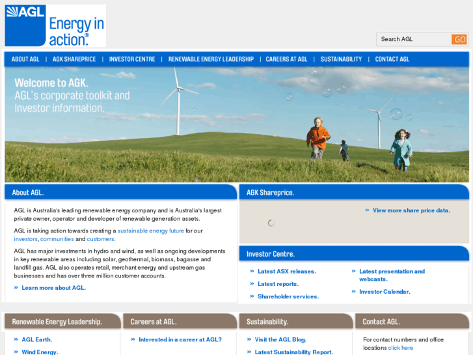Viewport: 473px width, 355px height.
Task: Open the AGK Shareprice menu item
Action: (74, 59)
